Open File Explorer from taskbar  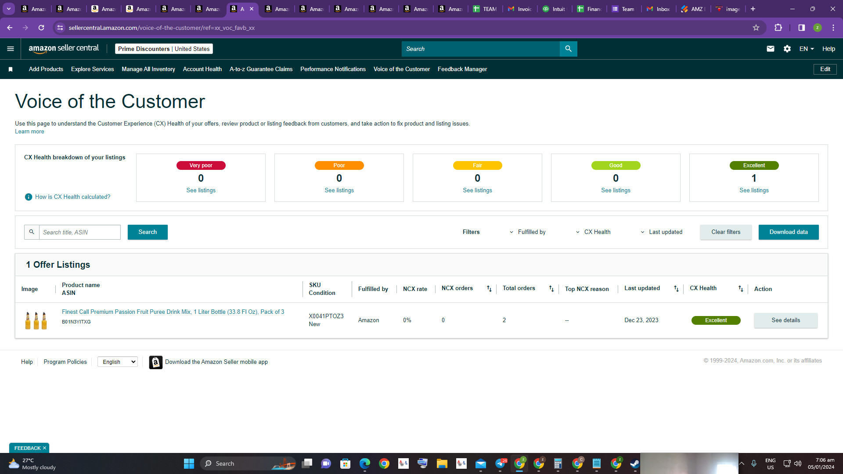pos(442,463)
